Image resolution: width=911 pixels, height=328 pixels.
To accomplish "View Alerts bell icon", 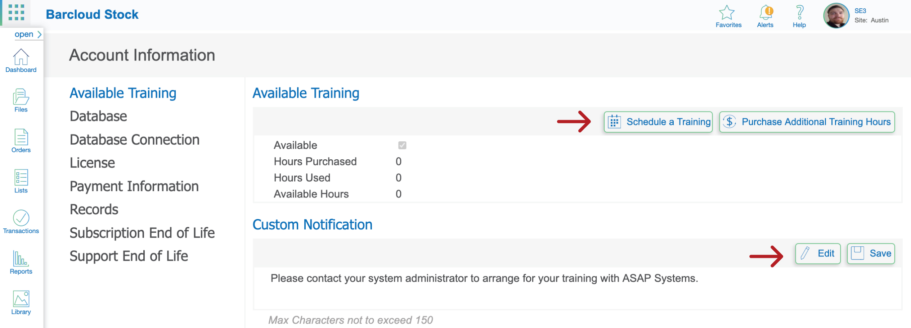I will tap(766, 13).
